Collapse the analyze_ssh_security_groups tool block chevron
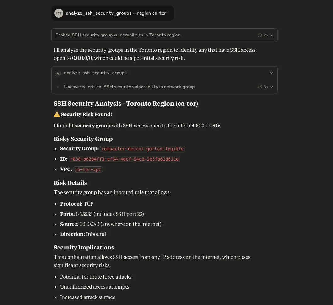 pyautogui.click(x=272, y=73)
